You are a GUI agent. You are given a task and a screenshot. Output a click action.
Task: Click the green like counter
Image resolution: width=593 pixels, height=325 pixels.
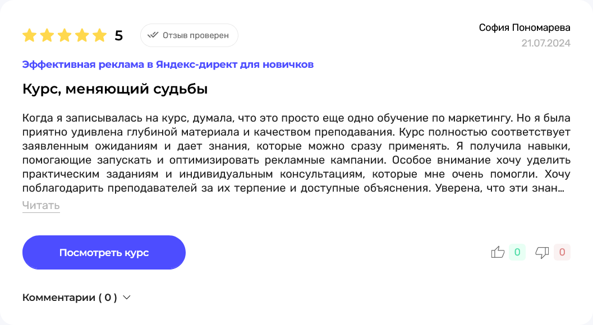[x=517, y=253]
